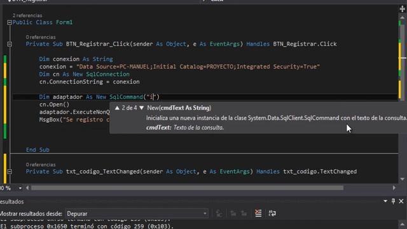Close the output results panel
Image resolution: width=407 pixels, height=229 pixels.
401,201
